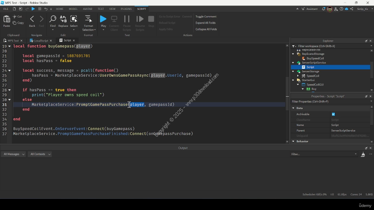Fold the buyGamepass function on line 19
This screenshot has height=210, width=374.
pyautogui.click(x=9, y=46)
